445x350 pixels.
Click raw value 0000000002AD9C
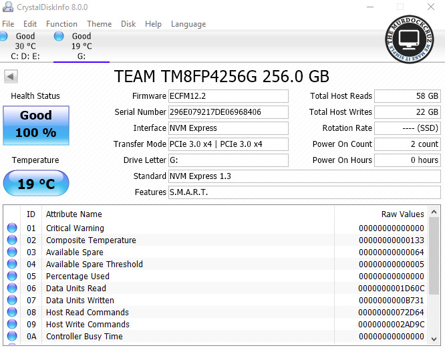[392, 324]
